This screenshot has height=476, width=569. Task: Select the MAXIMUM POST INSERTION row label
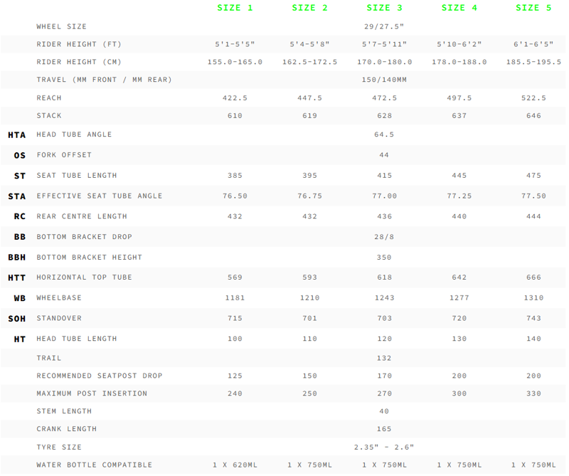point(92,393)
